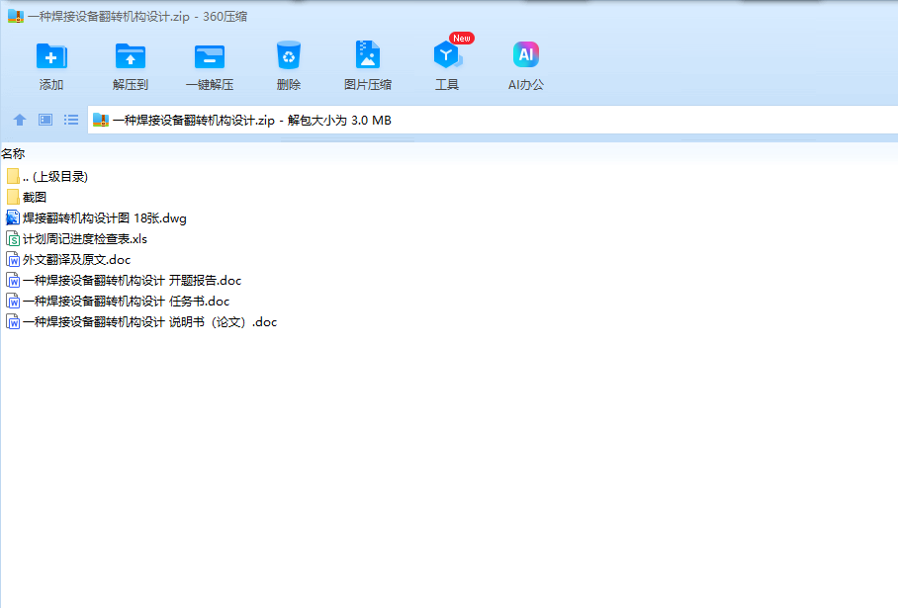The height and width of the screenshot is (608, 898).
Task: Click the dwg file type icon
Action: tap(13, 218)
